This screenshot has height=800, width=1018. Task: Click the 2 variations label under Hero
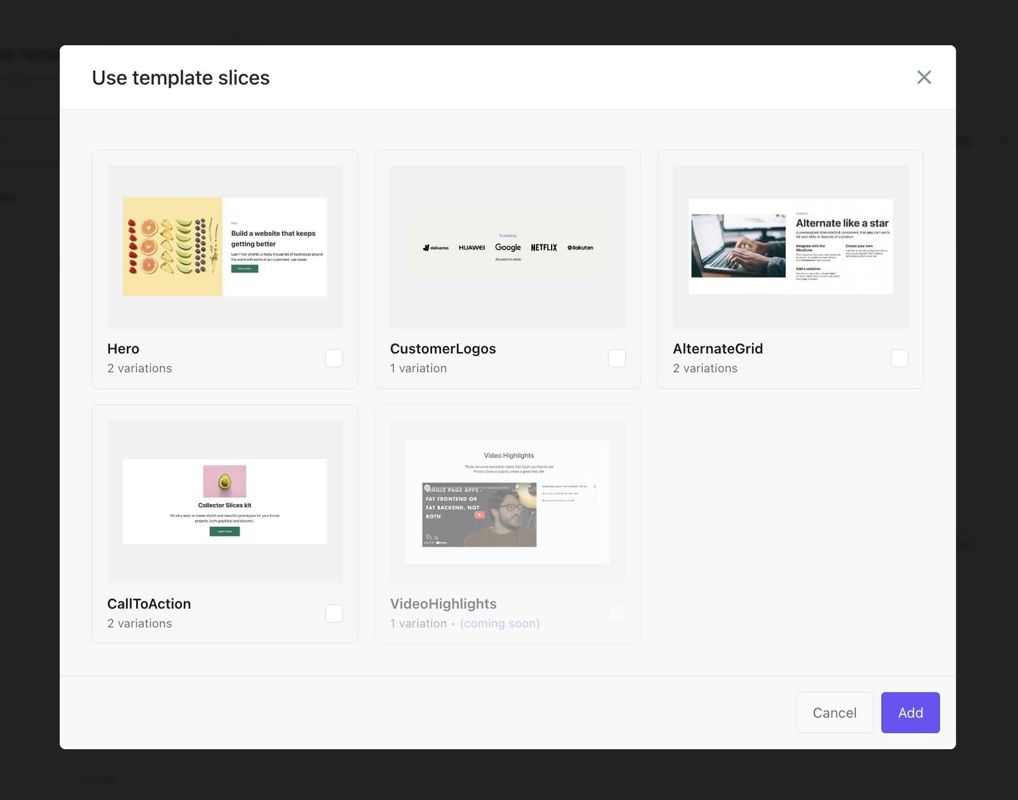pyautogui.click(x=139, y=368)
